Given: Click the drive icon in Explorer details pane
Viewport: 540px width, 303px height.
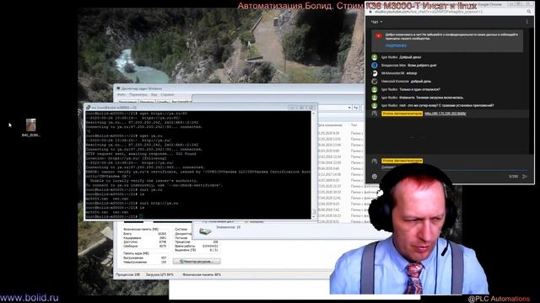Looking at the screenshot, I should (x=205, y=231).
